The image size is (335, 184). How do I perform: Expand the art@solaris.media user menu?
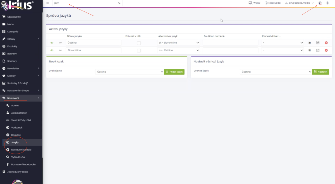point(300,3)
